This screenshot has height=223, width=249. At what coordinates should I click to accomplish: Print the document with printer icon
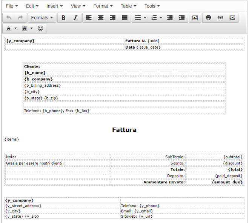coord(208,18)
